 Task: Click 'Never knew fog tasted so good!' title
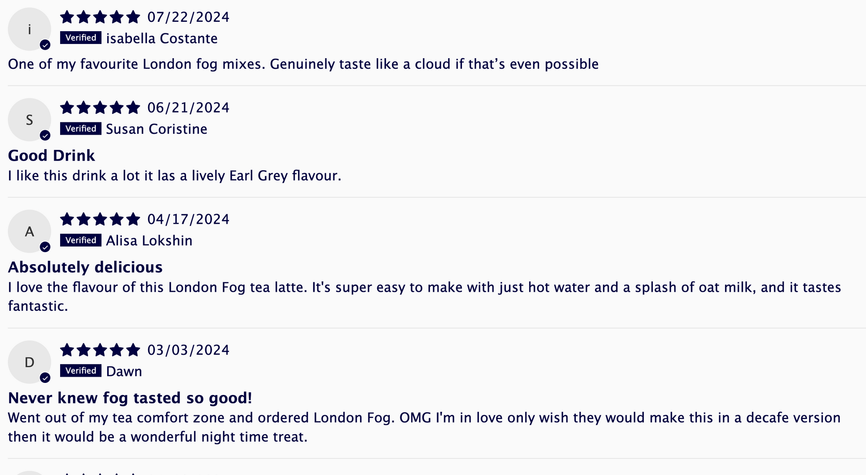(x=130, y=398)
